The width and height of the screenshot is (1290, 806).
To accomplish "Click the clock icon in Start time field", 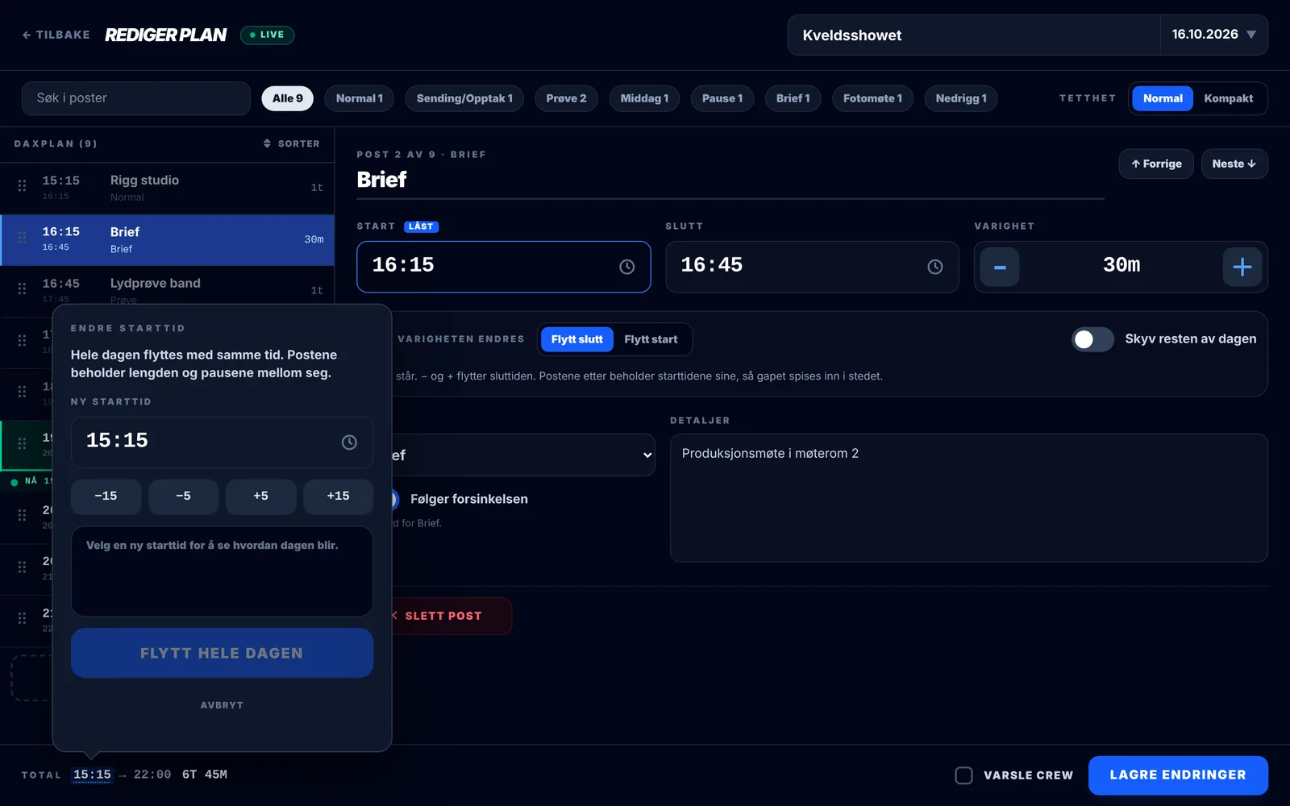I will pos(626,267).
